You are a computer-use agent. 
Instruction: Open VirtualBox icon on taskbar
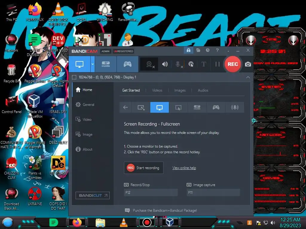tap(169, 222)
